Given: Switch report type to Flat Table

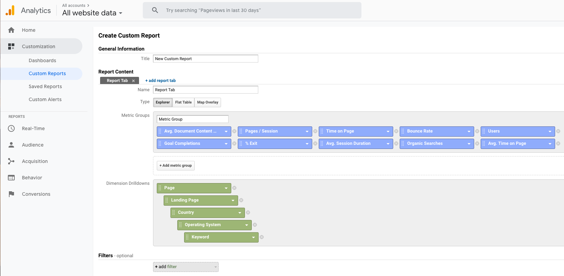Looking at the screenshot, I should [x=183, y=102].
